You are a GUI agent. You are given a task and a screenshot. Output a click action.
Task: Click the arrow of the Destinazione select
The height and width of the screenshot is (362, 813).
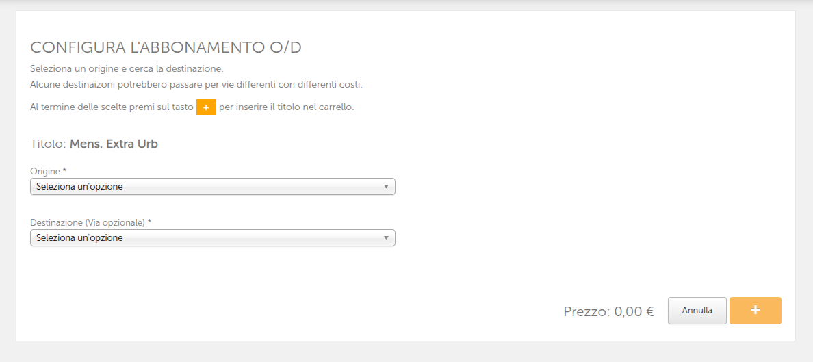pos(386,237)
